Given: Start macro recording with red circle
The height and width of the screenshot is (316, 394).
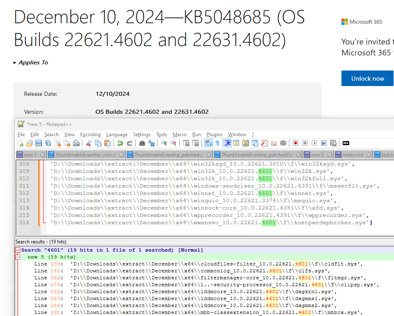Looking at the screenshot, I should (x=295, y=143).
